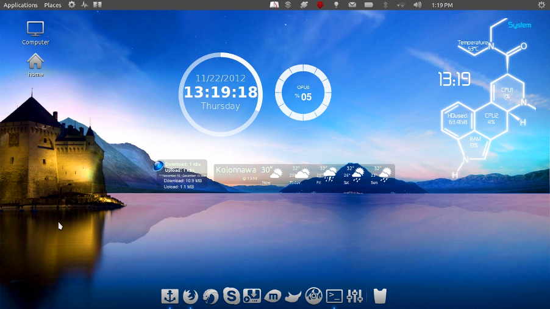Screen dimensions: 550x309
Task: Click the red download arrow indicator
Action: (x=320, y=5)
